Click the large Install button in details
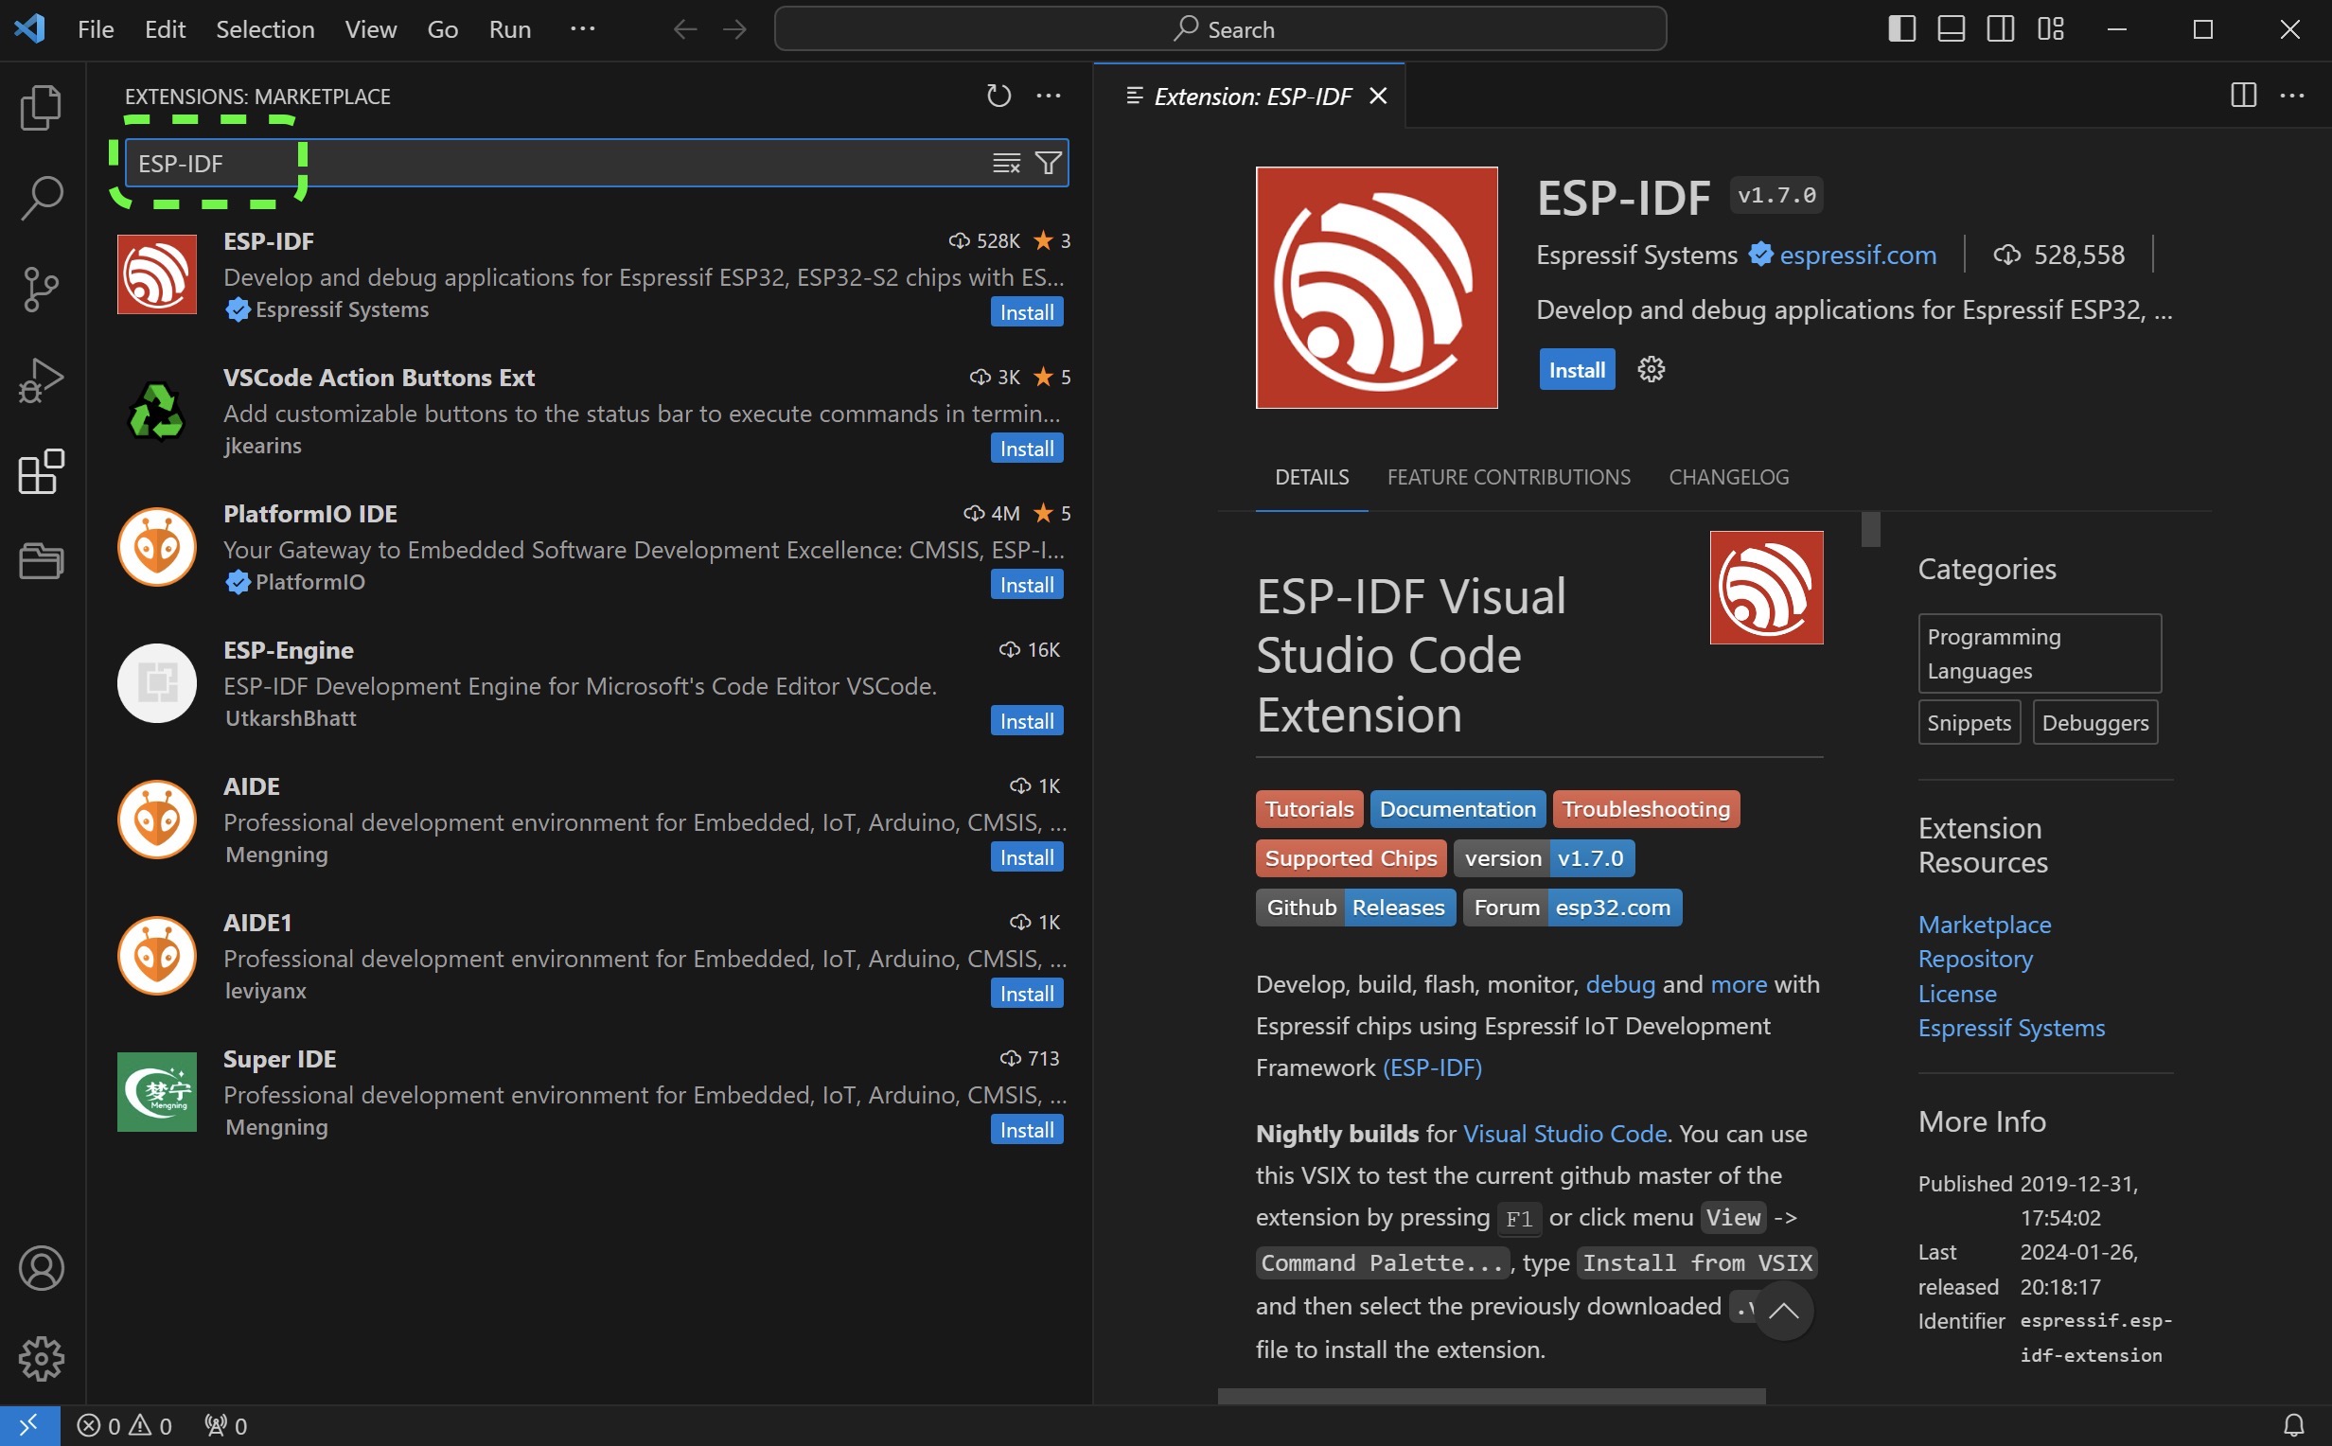Viewport: 2332px width, 1446px height. 1577,370
